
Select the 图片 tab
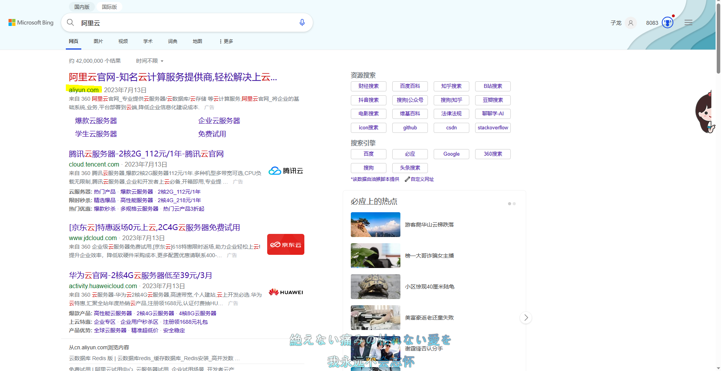(98, 41)
